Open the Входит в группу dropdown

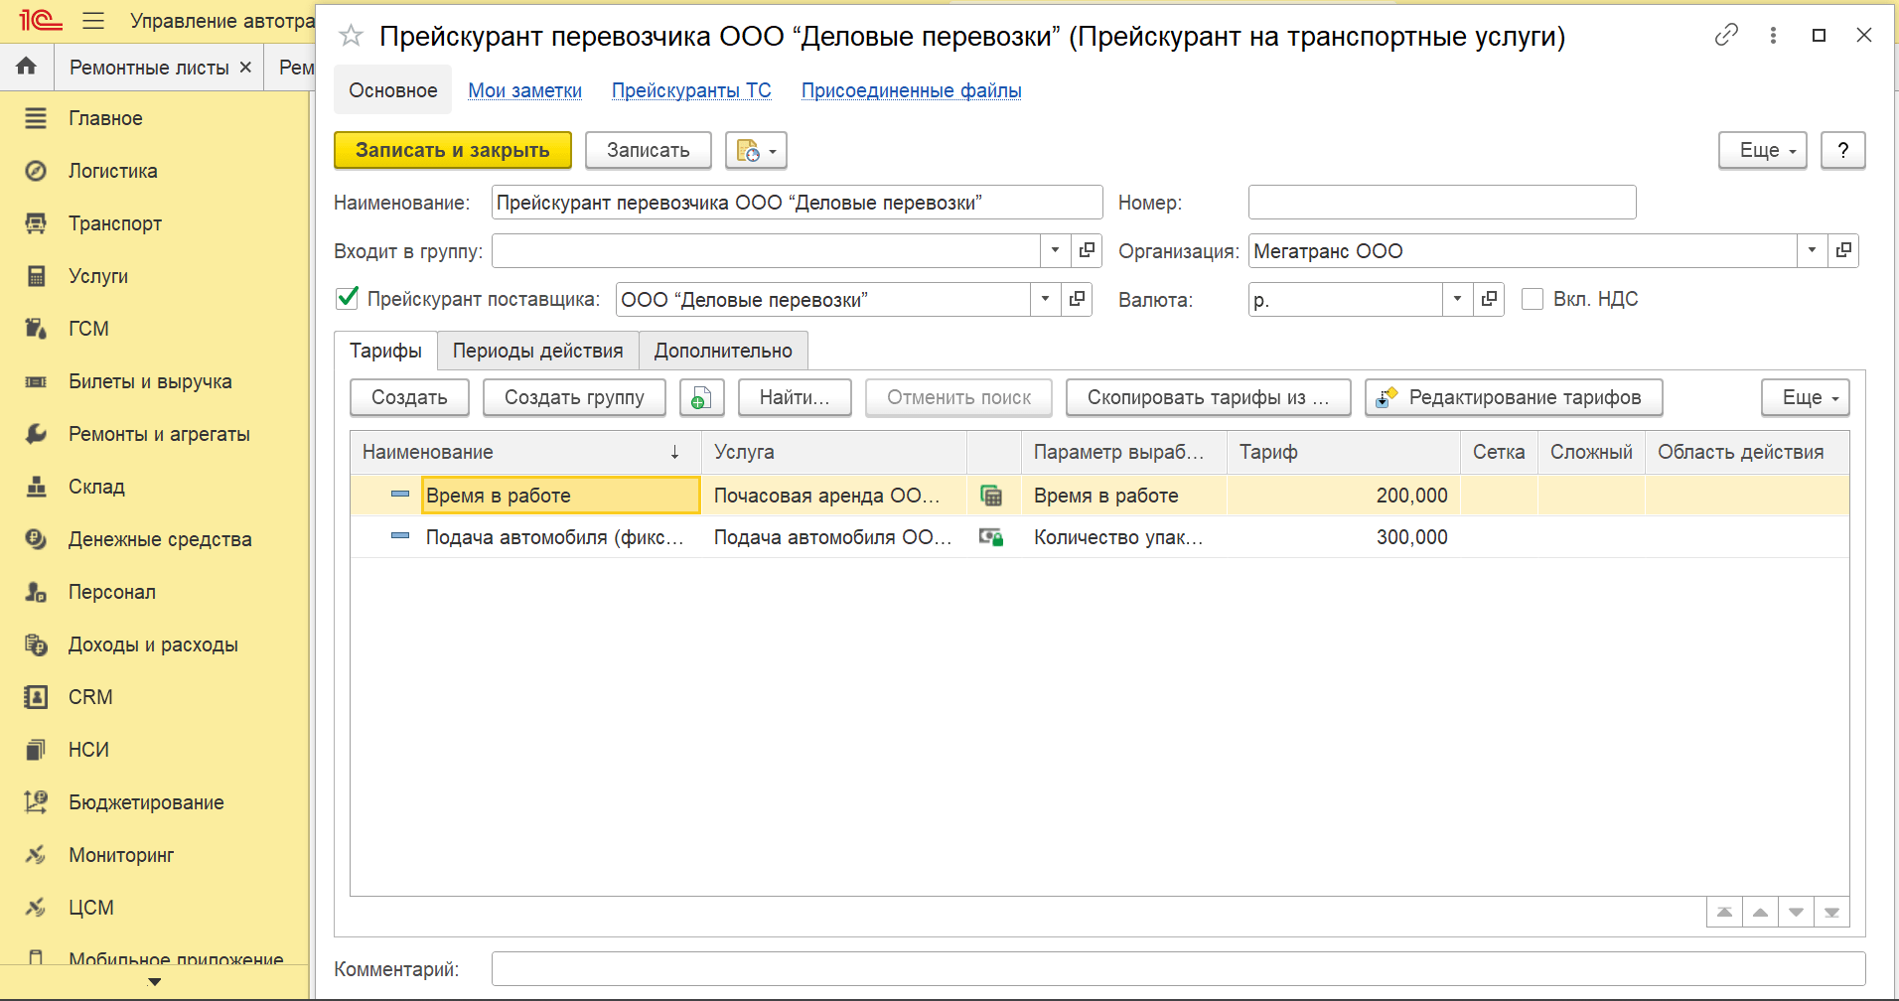tap(1055, 250)
